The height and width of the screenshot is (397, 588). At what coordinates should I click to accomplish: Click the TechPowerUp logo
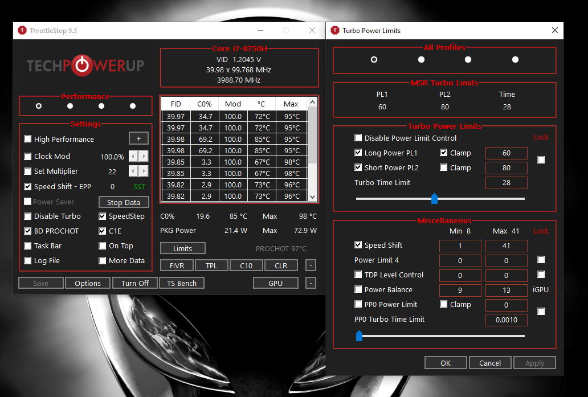(x=84, y=66)
